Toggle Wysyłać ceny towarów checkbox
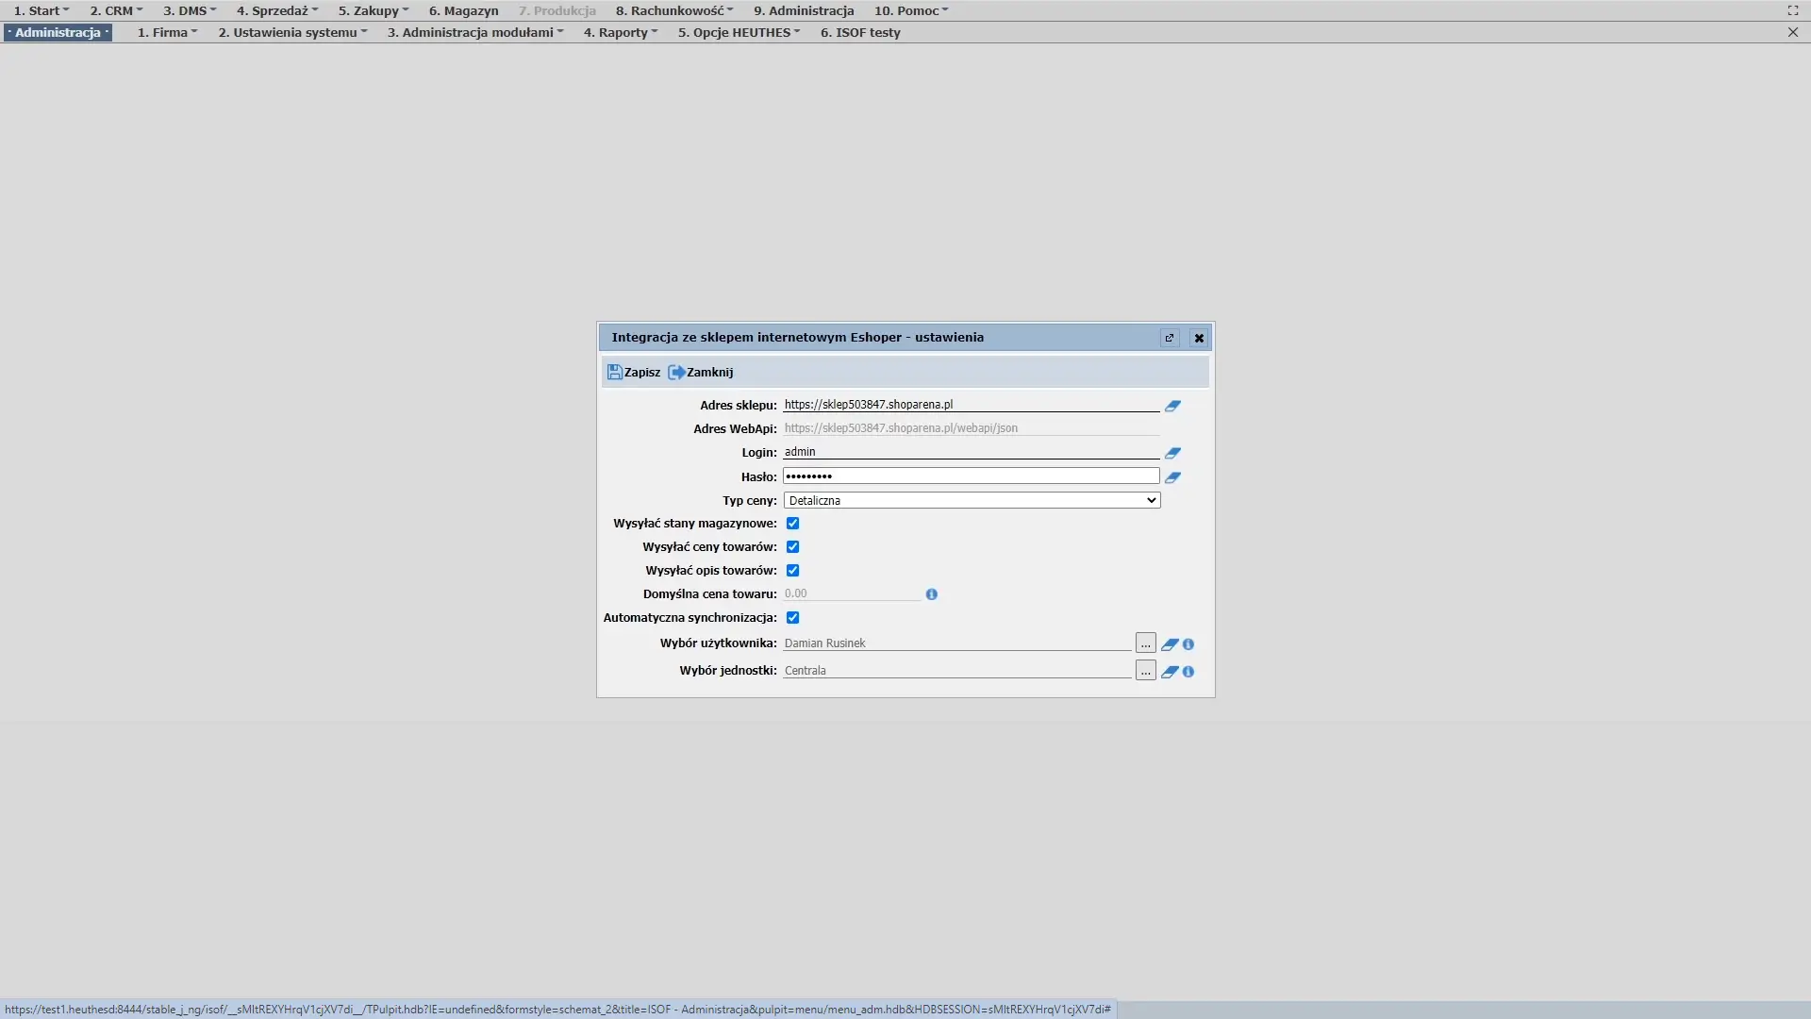1811x1019 pixels. tap(792, 547)
